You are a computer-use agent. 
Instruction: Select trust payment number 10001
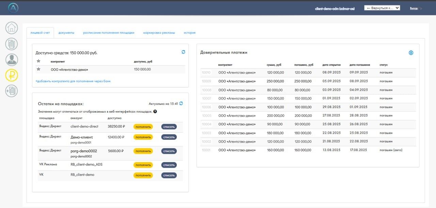206,150
